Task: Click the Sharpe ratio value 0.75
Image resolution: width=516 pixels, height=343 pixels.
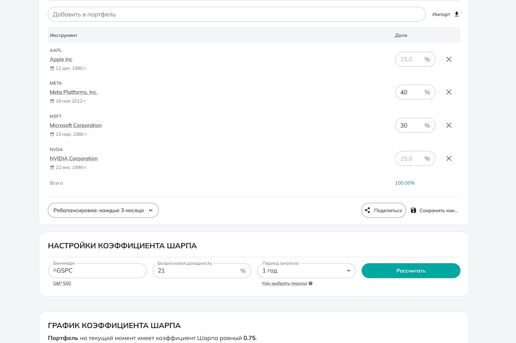Action: click(249, 338)
